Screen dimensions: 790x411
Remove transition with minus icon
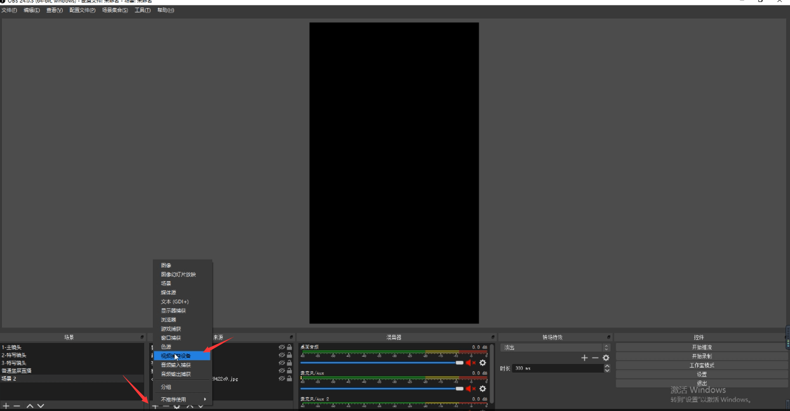(x=595, y=358)
